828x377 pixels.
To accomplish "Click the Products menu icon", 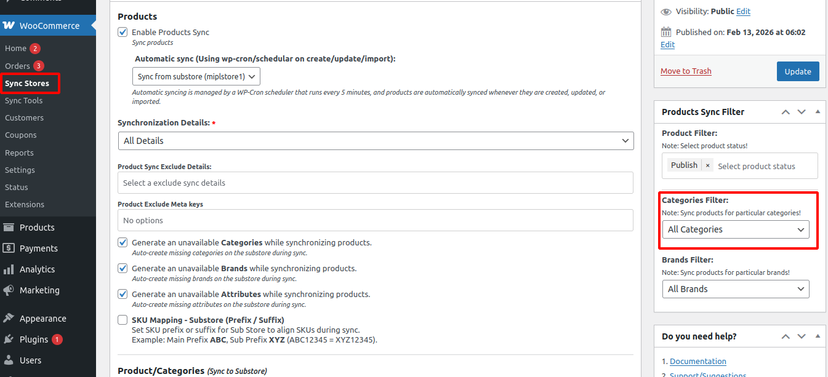I will tap(9, 228).
